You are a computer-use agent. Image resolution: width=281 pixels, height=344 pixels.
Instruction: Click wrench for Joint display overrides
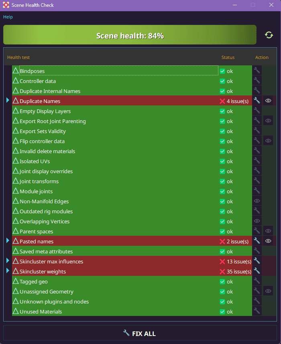(x=257, y=171)
